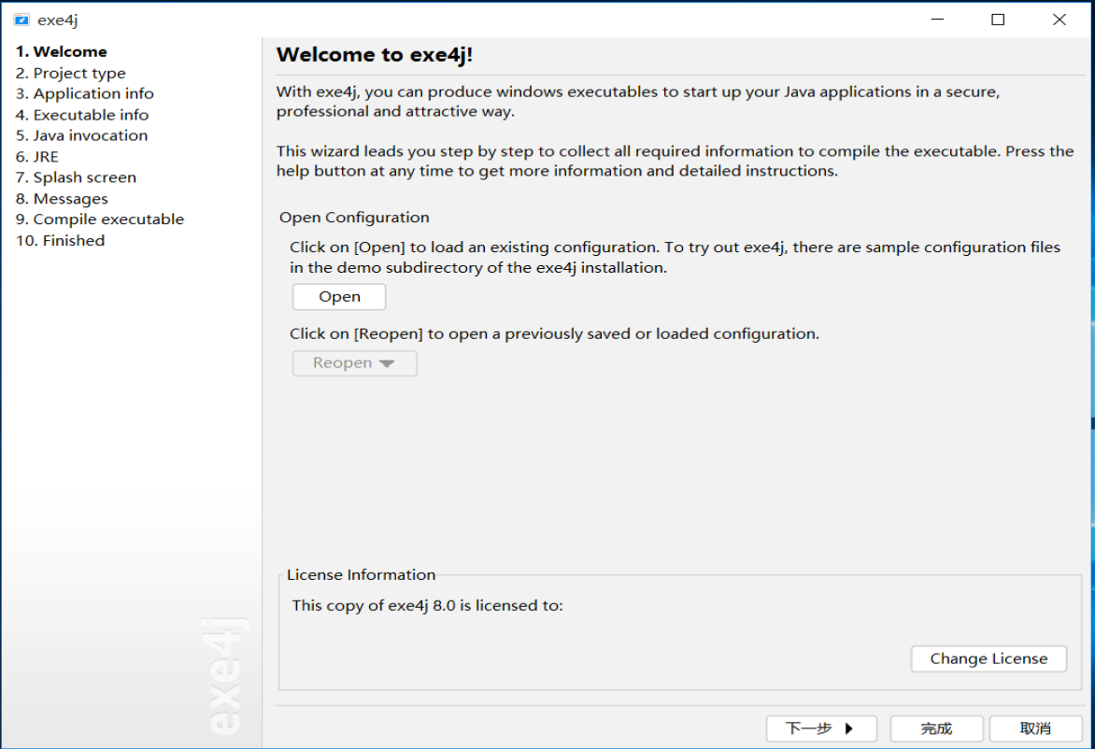Expand the Reopen dropdown button
Viewport: 1095px width, 749px height.
(355, 363)
